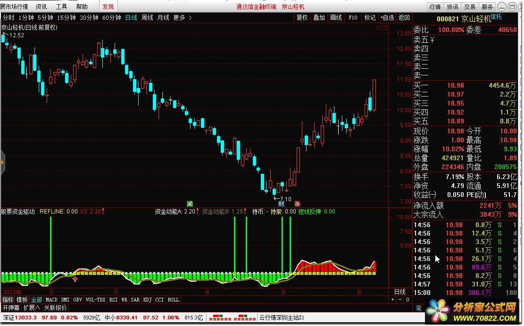Switch to the 30分钟 period

tap(89, 18)
